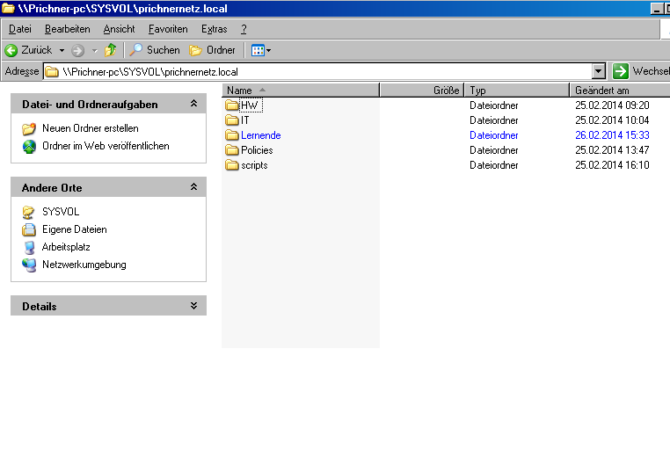Screen dimensions: 670x450
Task: Open the Zurück history dropdown arrow
Action: click(62, 50)
